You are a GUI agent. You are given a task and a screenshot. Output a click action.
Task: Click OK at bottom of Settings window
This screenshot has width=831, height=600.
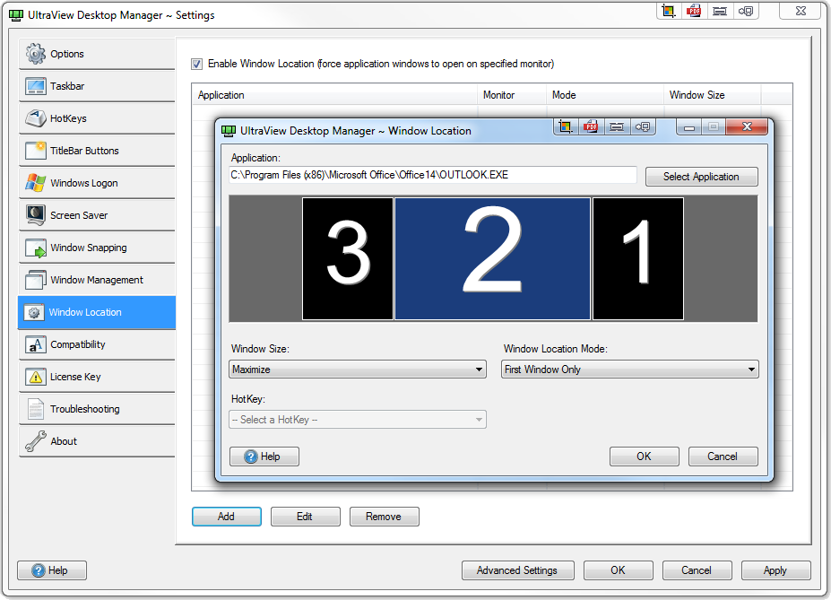(x=618, y=570)
